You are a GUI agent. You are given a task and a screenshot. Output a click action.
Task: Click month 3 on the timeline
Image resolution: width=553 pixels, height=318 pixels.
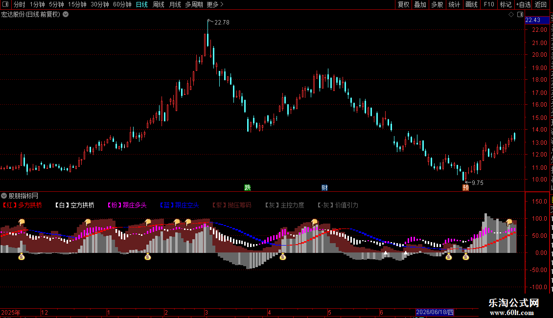207,312
